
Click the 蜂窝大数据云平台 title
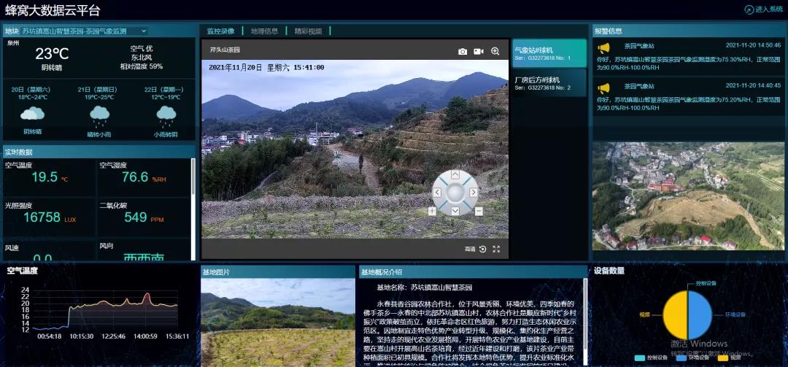[53, 10]
